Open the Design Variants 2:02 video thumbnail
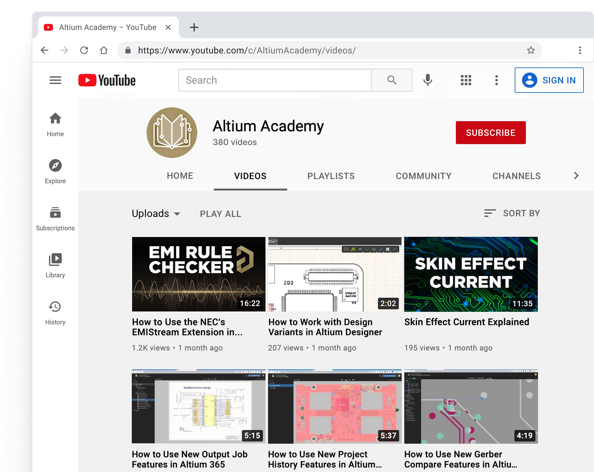Image resolution: width=594 pixels, height=472 pixels. [335, 274]
